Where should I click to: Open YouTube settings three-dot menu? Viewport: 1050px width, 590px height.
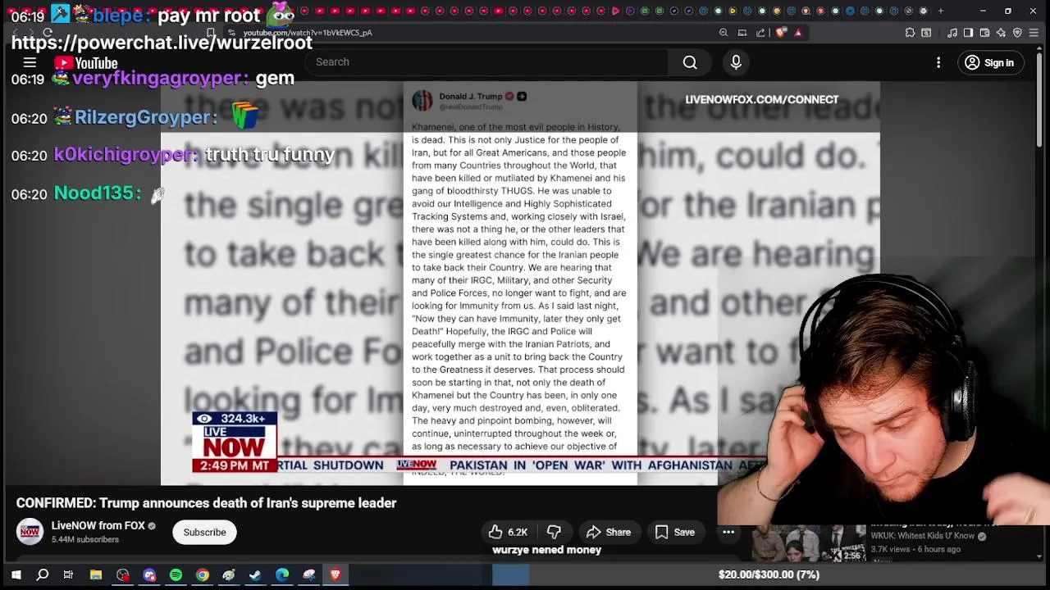coord(938,62)
